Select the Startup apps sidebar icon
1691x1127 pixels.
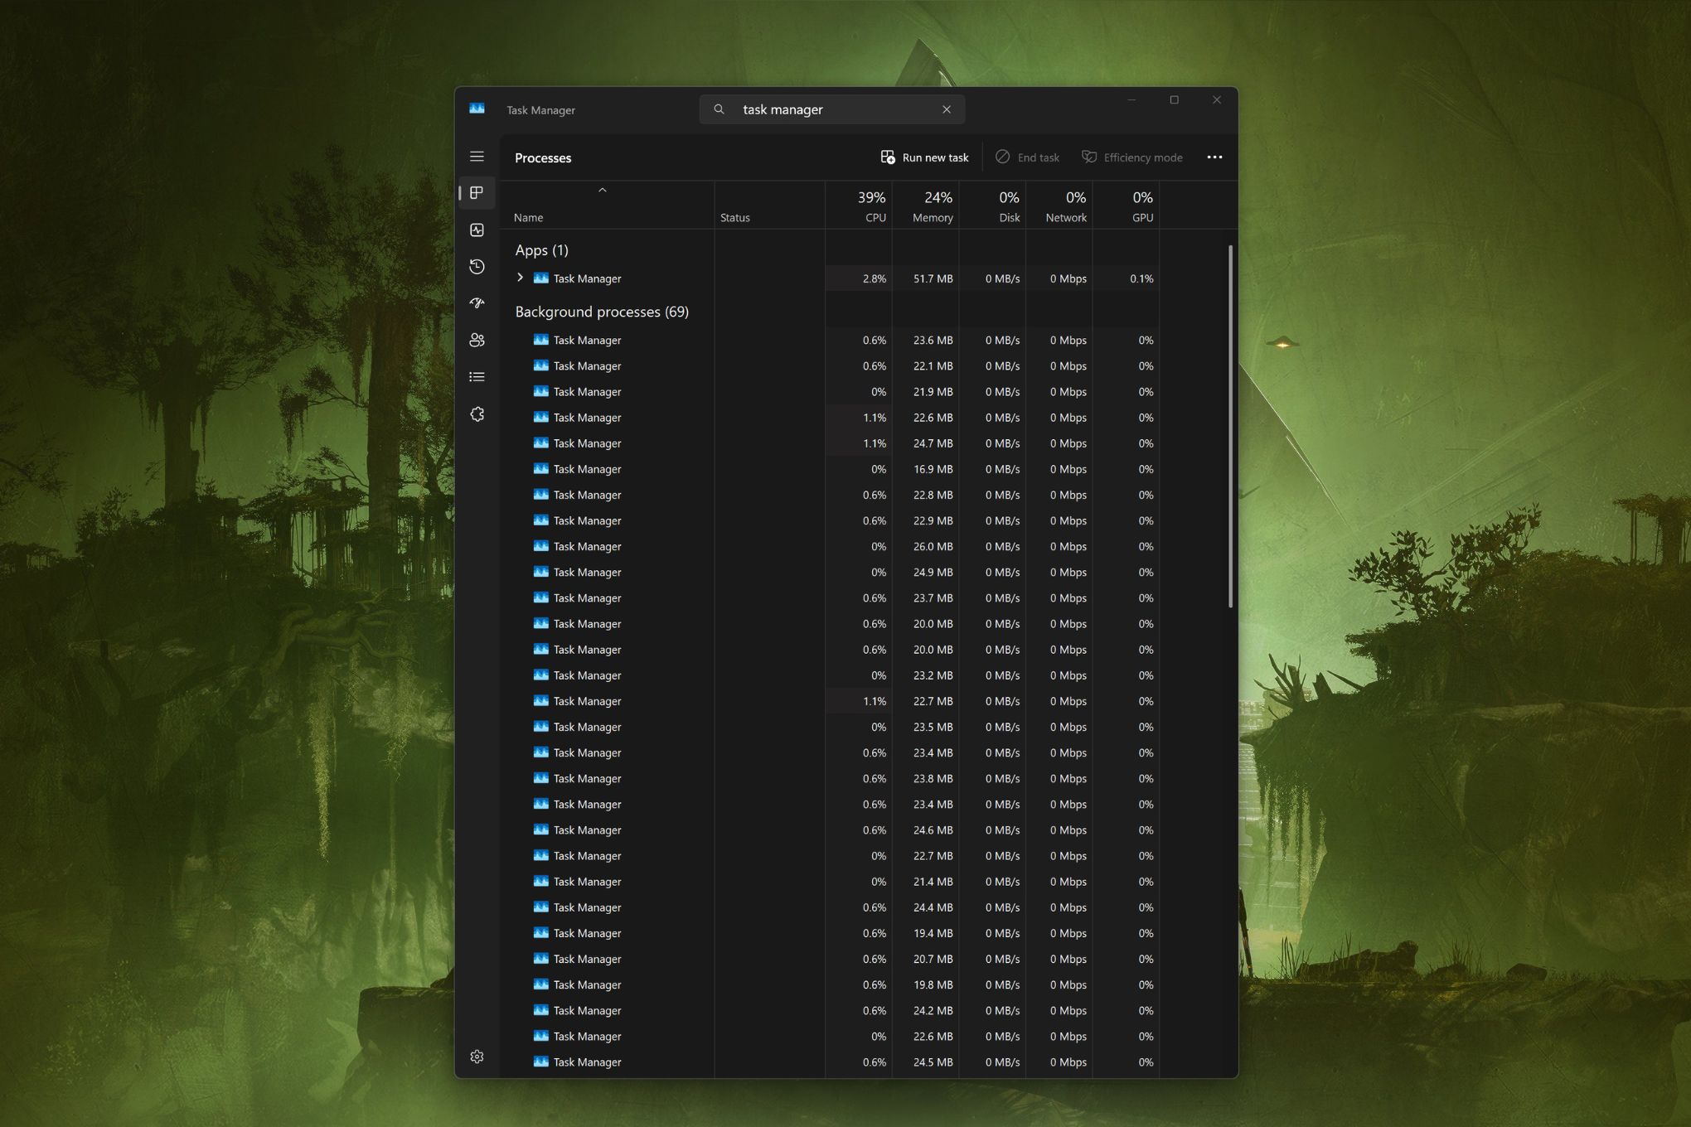[477, 303]
